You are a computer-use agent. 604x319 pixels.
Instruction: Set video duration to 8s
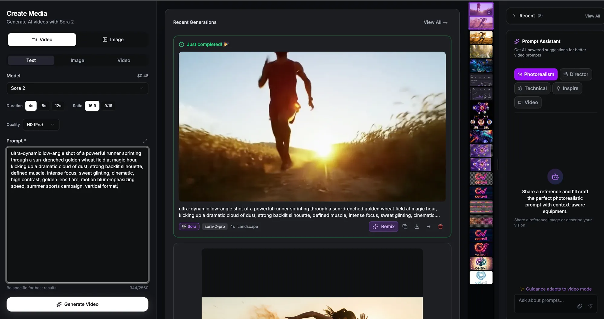tap(44, 106)
